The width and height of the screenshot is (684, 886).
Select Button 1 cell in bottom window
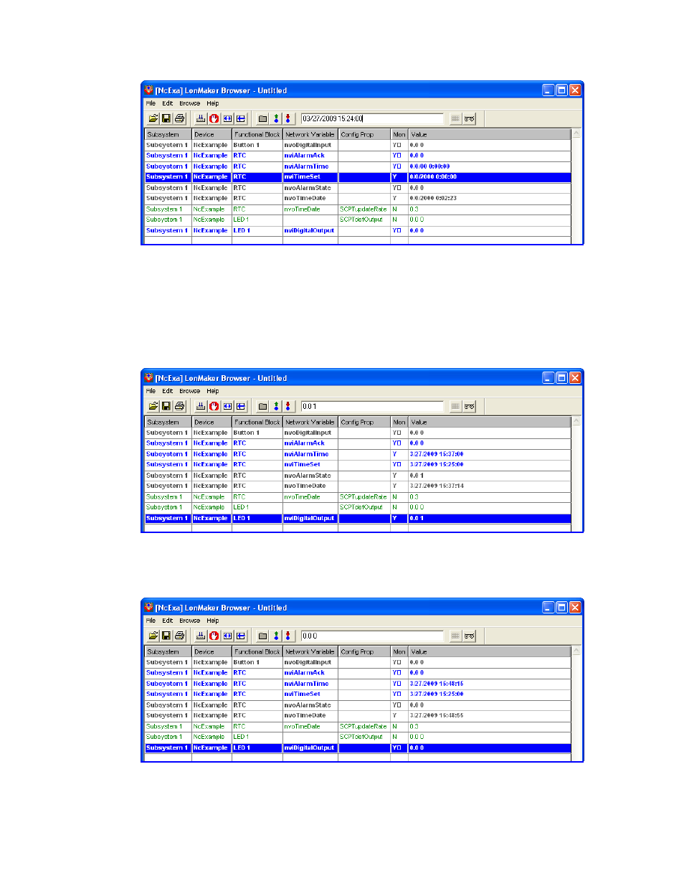tap(257, 662)
